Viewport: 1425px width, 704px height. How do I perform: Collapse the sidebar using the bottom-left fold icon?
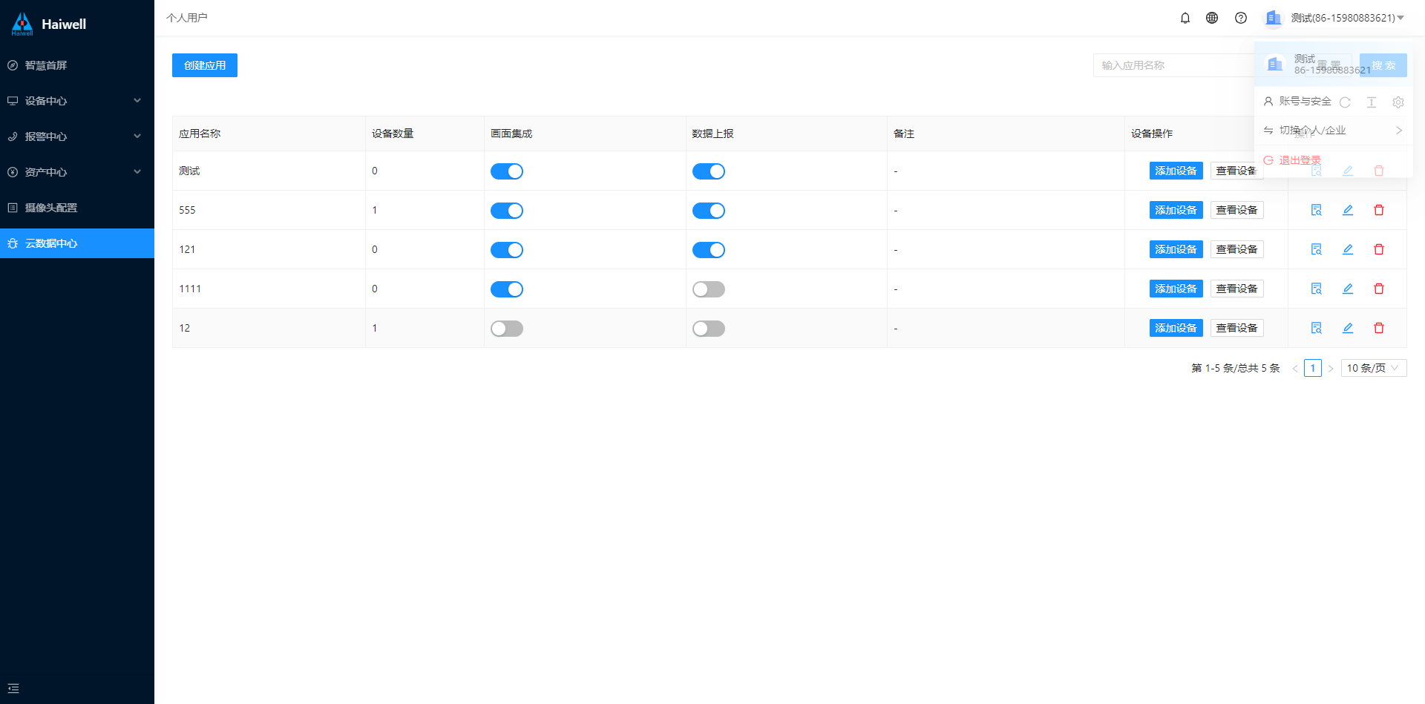(13, 688)
